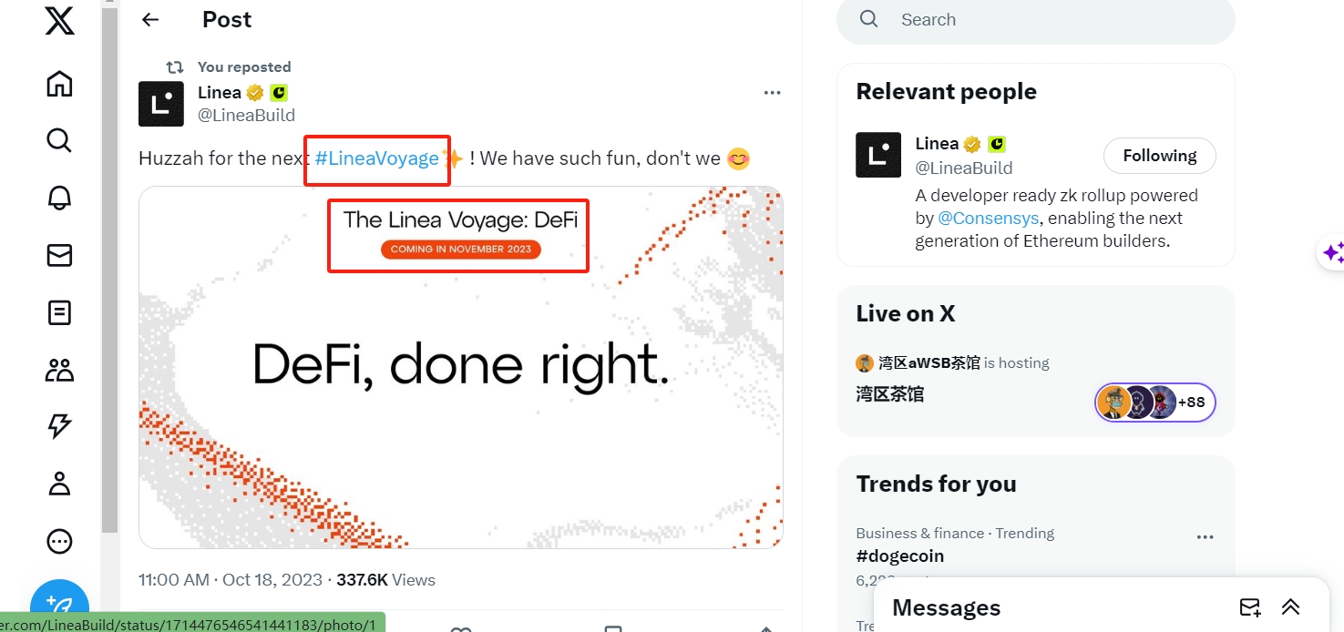This screenshot has width=1344, height=632.
Task: Open Lists icon in sidebar
Action: (x=59, y=313)
